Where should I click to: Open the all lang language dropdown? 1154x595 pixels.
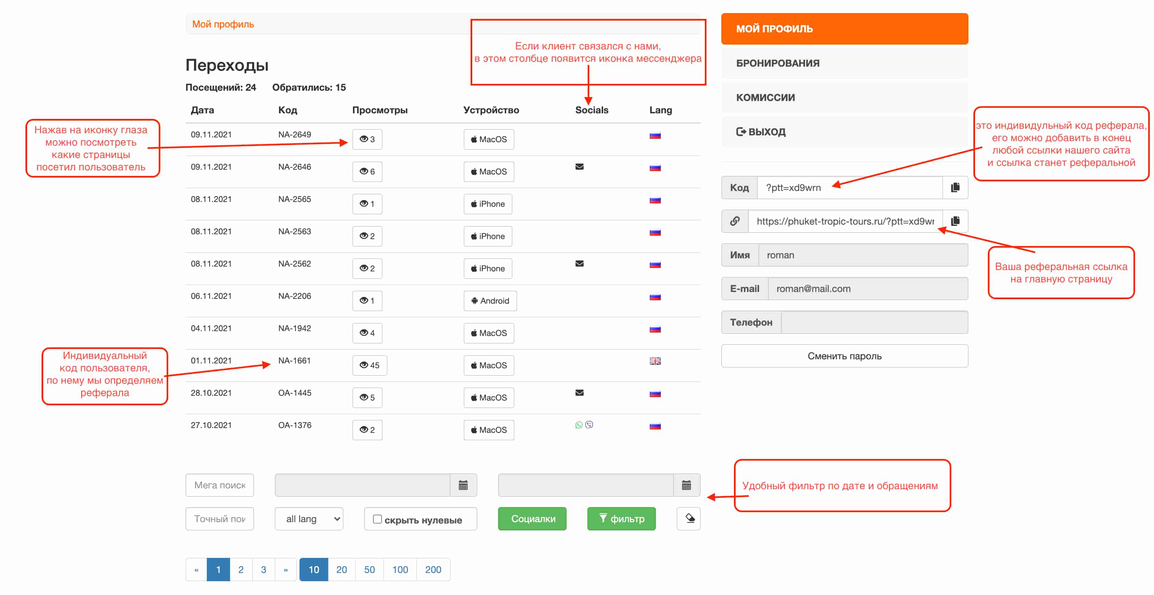[309, 519]
